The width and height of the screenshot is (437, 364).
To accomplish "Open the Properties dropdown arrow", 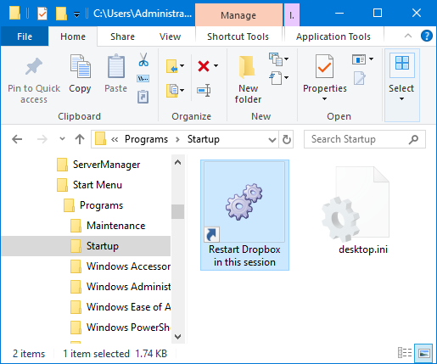I will click(x=324, y=99).
